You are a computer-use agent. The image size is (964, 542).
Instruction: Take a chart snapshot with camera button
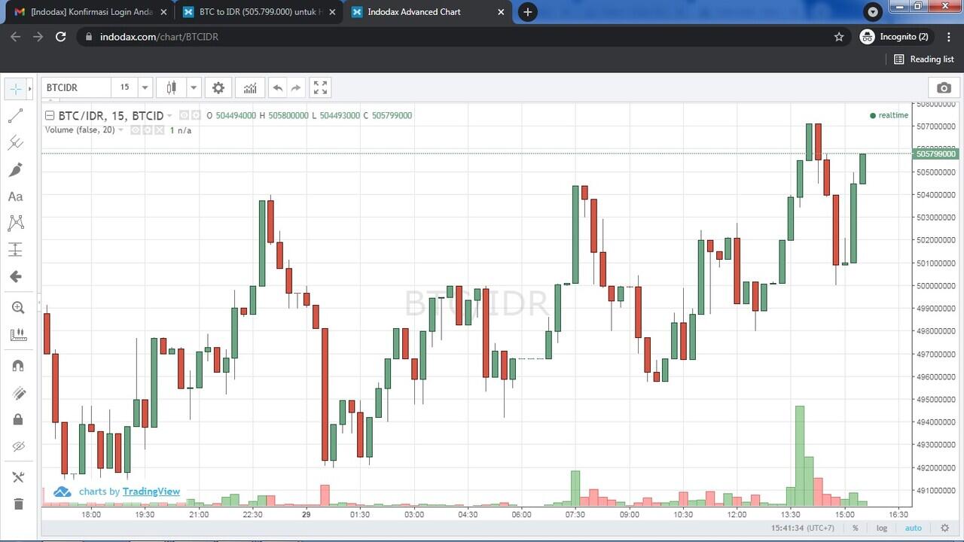944,88
